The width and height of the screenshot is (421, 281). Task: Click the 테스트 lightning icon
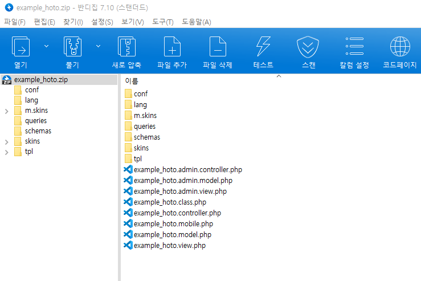point(263,47)
